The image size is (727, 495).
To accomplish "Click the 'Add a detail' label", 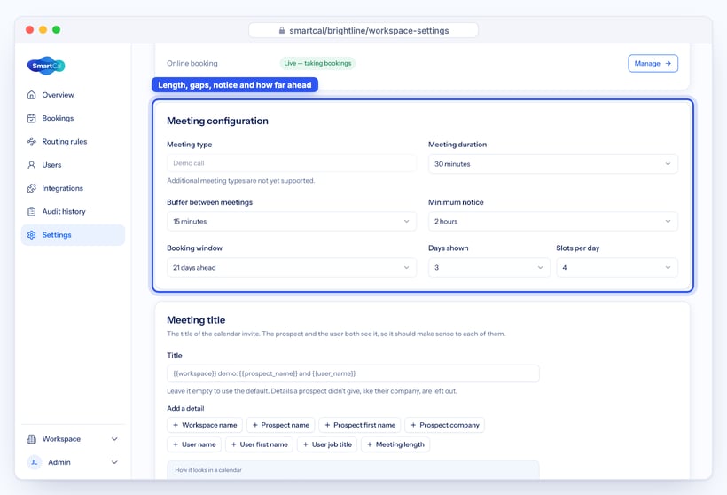I will point(185,408).
